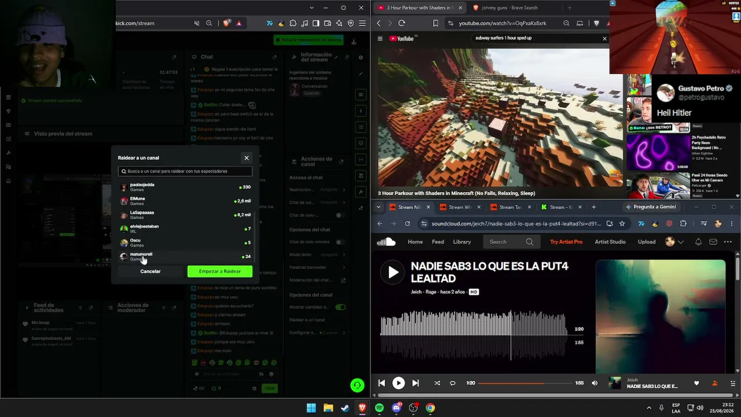Image resolution: width=741 pixels, height=417 pixels.
Task: Open SoundCloud messages envelope
Action: [713, 242]
